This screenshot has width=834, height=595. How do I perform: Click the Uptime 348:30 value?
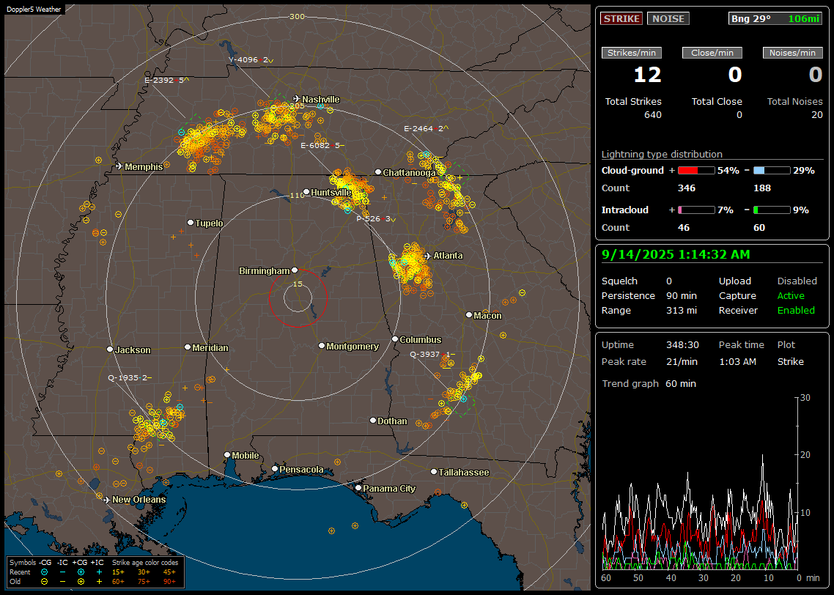coord(682,345)
